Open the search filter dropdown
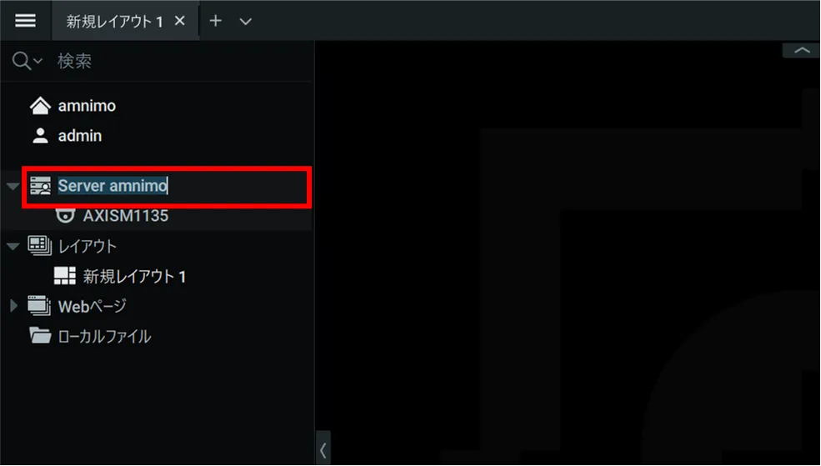This screenshot has width=821, height=466. click(x=27, y=61)
